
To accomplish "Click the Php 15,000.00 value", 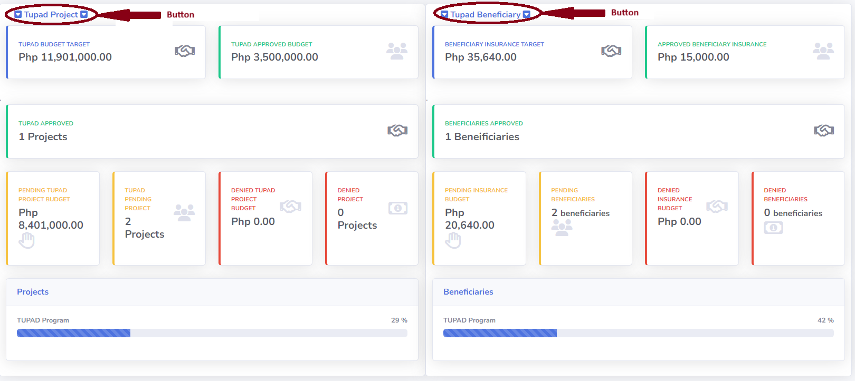I will pyautogui.click(x=693, y=57).
